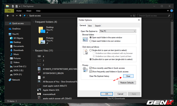
Task: Click the Network icon in sidebar
Action: [10, 80]
